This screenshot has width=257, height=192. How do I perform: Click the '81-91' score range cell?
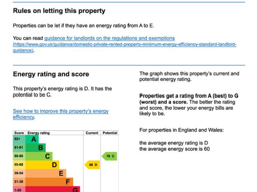(x=19, y=148)
